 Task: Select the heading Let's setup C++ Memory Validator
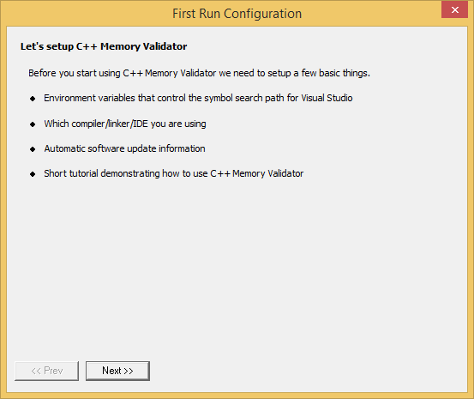[x=104, y=46]
